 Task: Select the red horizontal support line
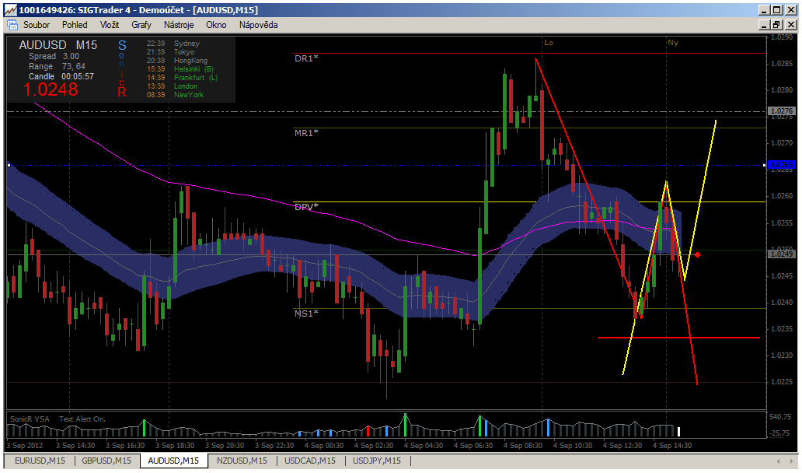(x=678, y=338)
